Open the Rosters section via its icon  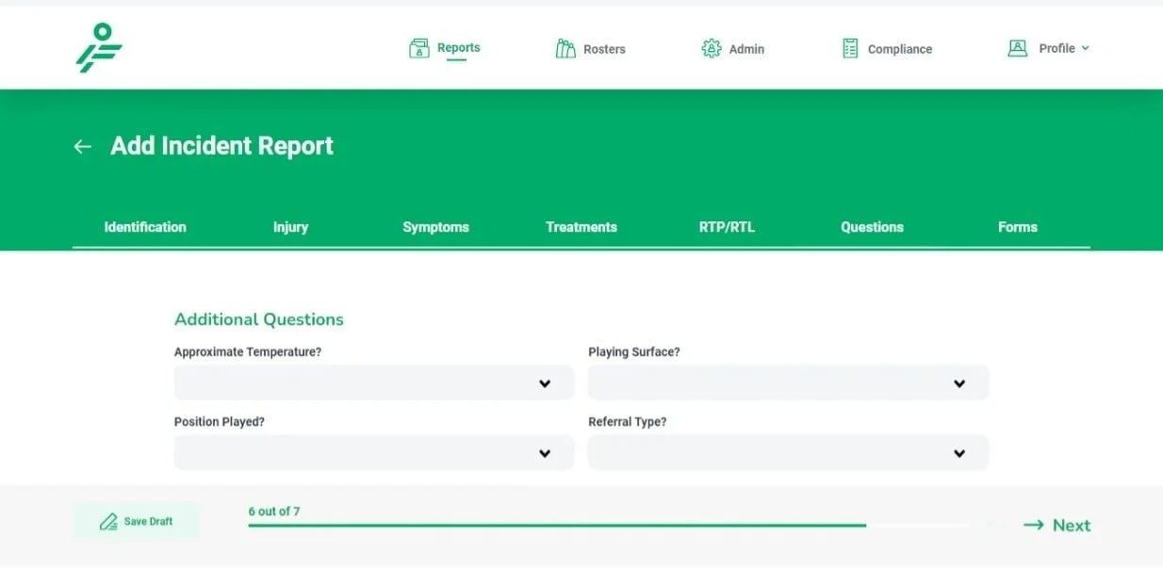pyautogui.click(x=565, y=48)
